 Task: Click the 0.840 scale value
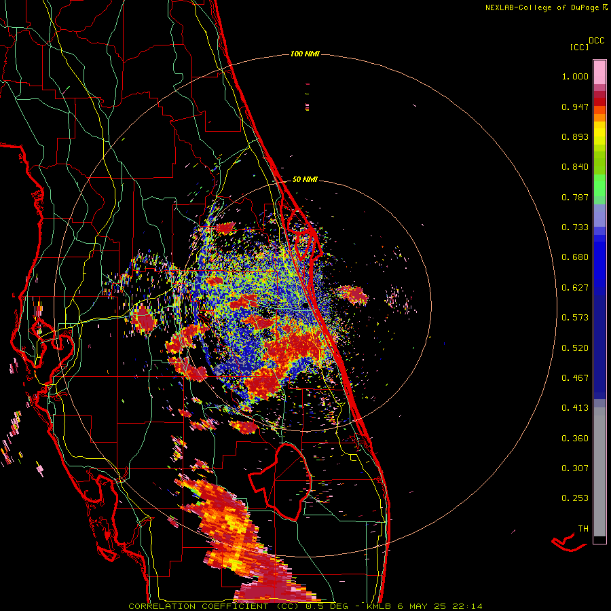(x=575, y=167)
